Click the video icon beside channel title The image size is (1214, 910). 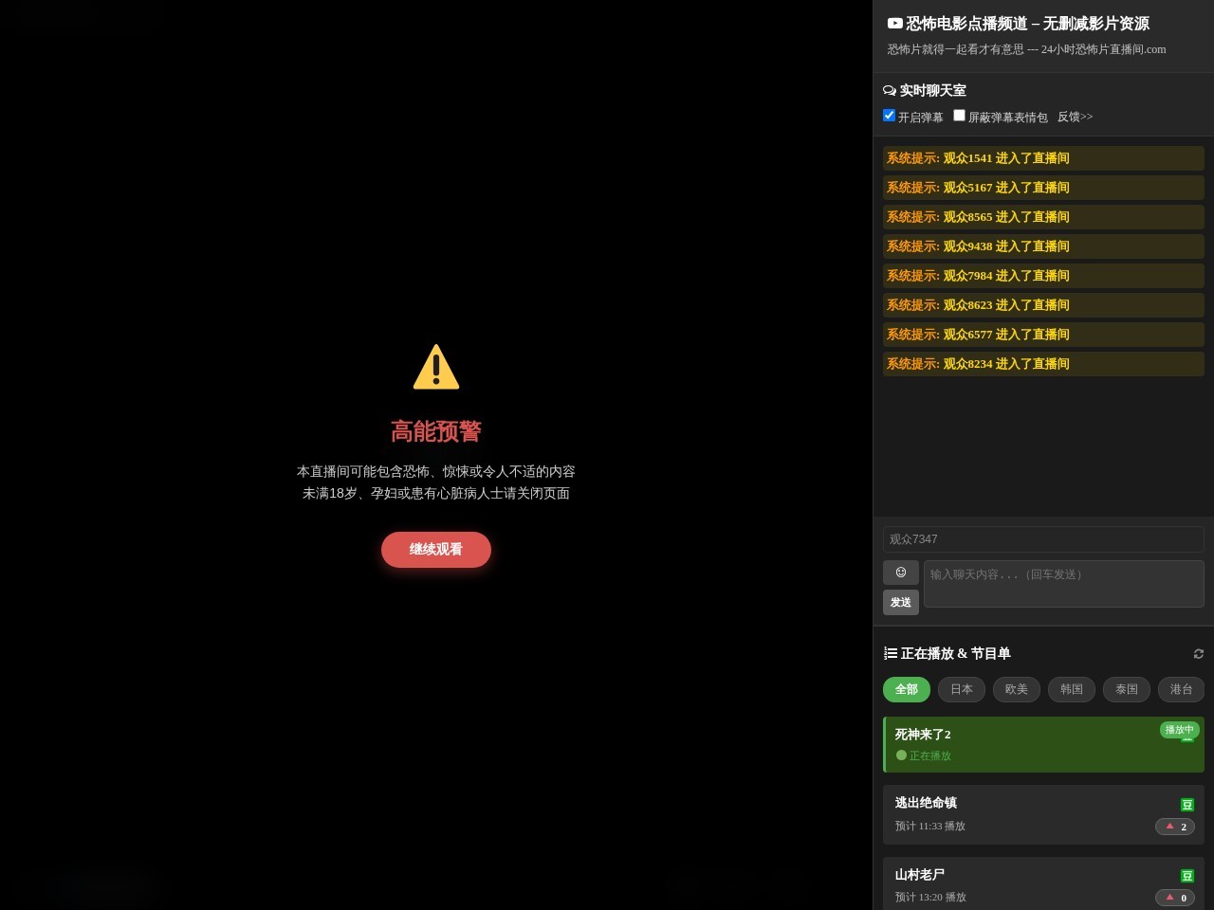click(894, 24)
